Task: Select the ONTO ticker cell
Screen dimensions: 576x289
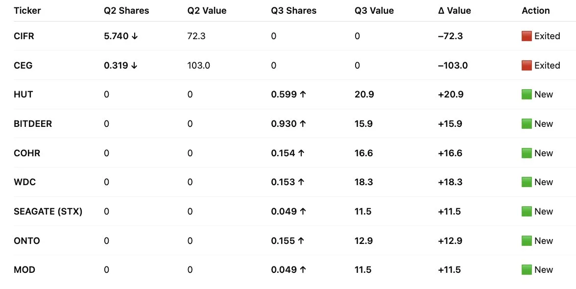Action: click(27, 241)
